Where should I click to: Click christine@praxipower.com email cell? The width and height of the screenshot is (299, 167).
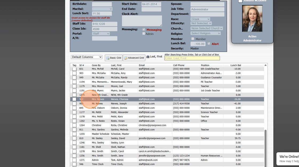coord(152,125)
